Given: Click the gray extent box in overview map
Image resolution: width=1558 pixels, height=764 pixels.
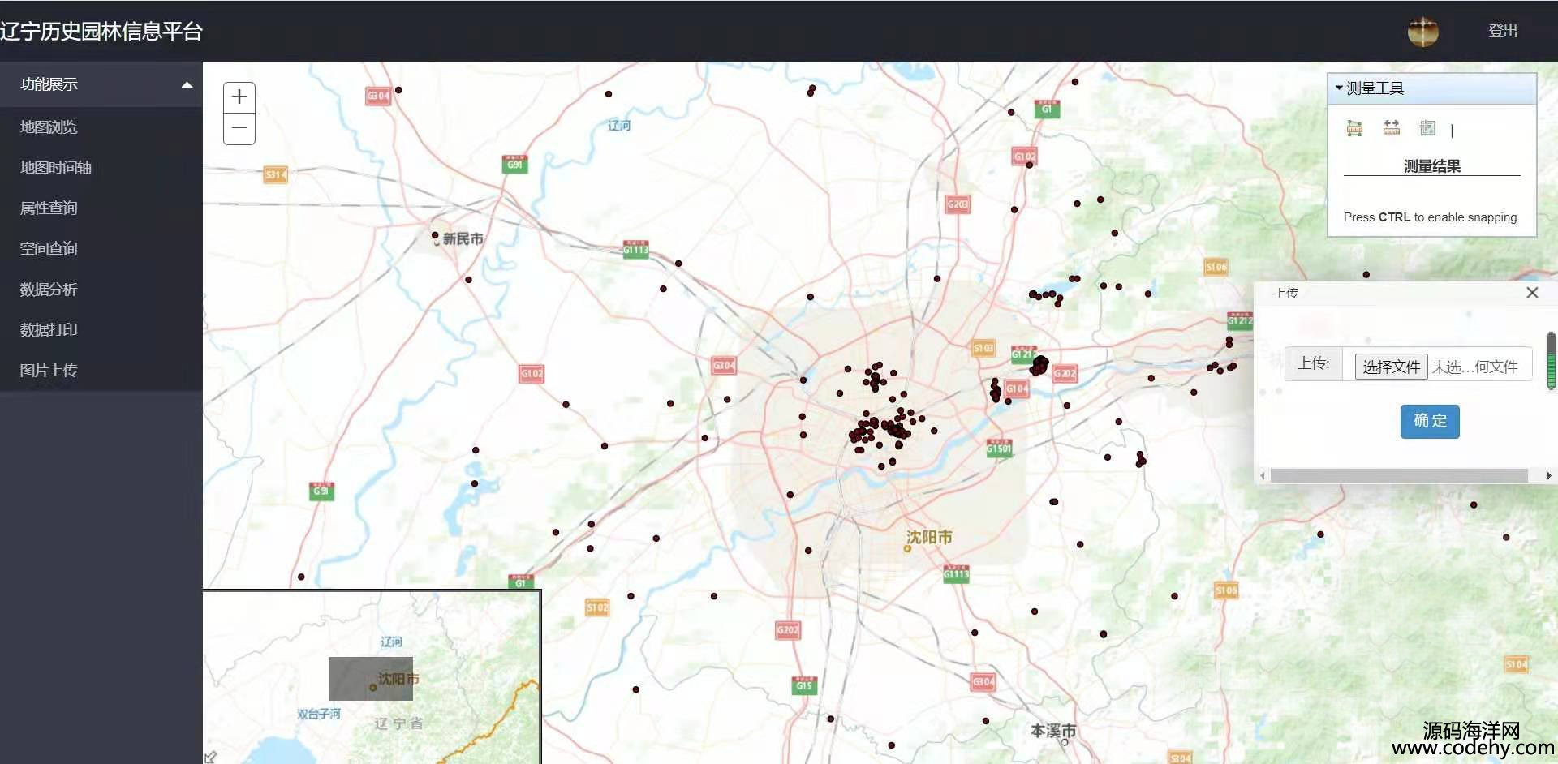Looking at the screenshot, I should (371, 678).
